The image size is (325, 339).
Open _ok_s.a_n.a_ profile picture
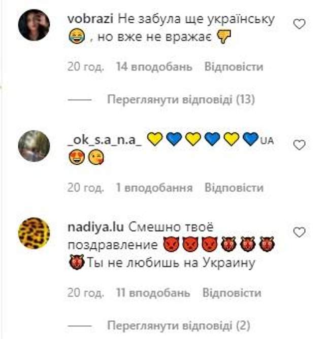click(x=34, y=146)
